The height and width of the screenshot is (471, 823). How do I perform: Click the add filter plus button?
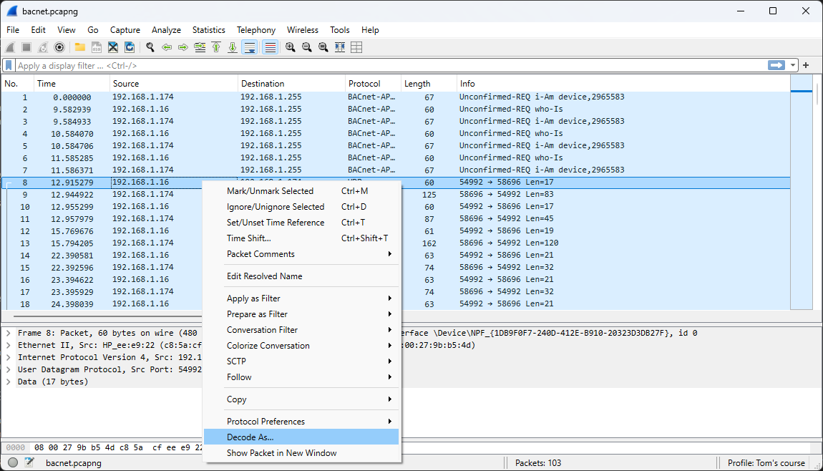pos(806,65)
